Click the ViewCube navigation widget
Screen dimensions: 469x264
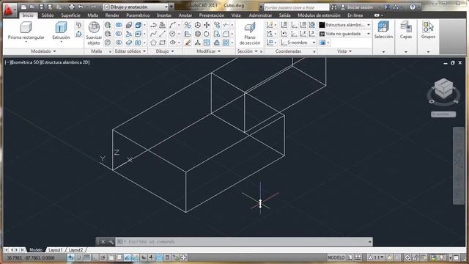pos(443,89)
